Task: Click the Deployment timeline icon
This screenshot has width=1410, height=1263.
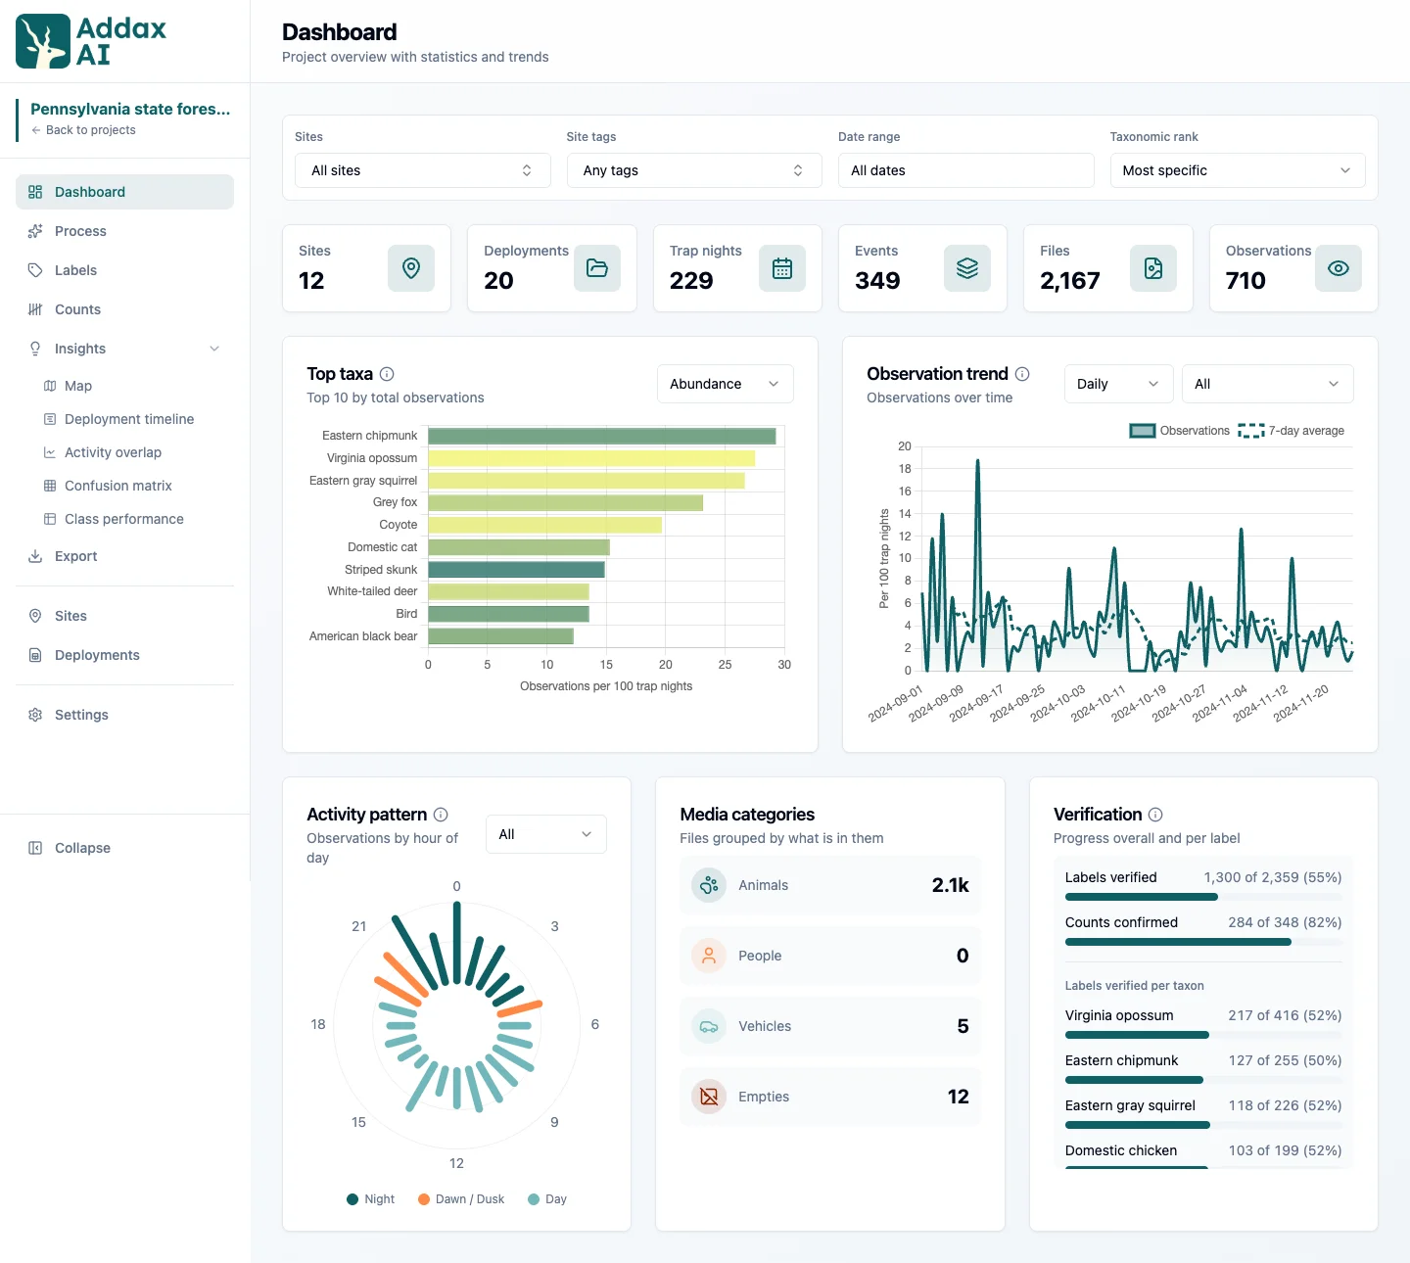Action: [x=50, y=419]
